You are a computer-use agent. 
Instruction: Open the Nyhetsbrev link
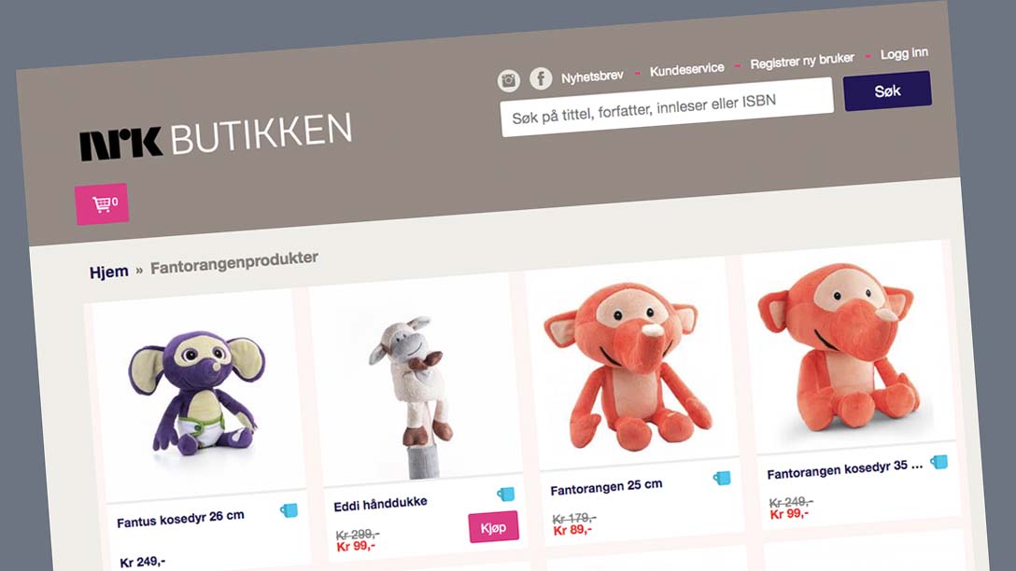[592, 77]
